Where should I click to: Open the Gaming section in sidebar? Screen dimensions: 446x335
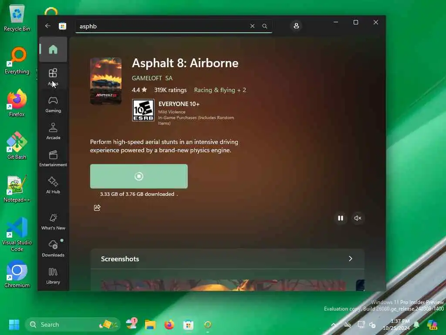click(x=53, y=104)
